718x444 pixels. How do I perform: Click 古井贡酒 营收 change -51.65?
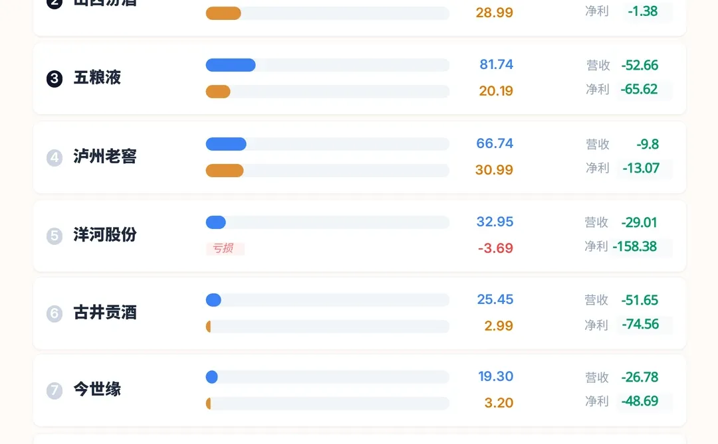click(x=640, y=300)
